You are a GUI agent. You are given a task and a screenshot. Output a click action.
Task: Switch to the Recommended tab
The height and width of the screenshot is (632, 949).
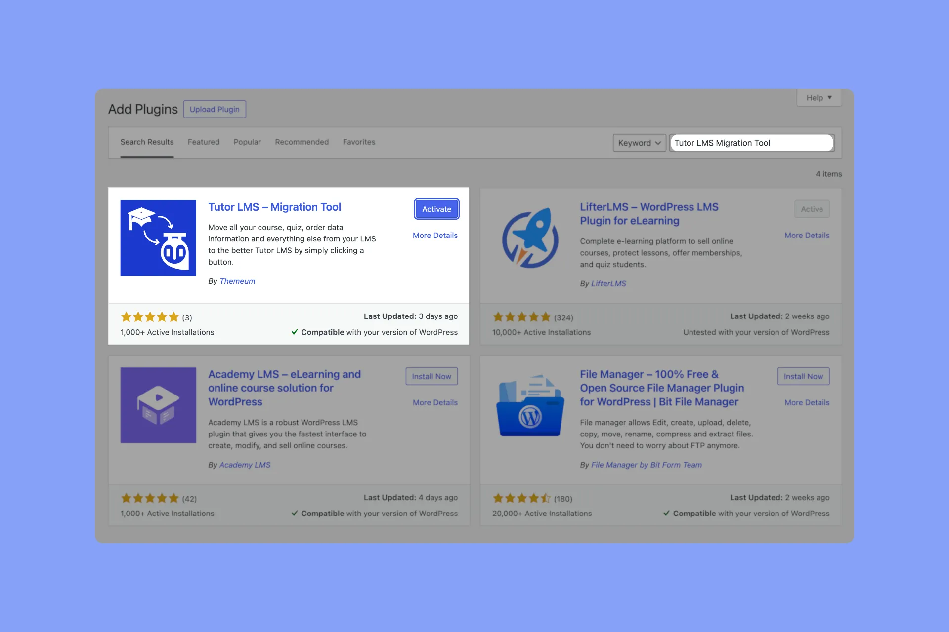coord(302,142)
